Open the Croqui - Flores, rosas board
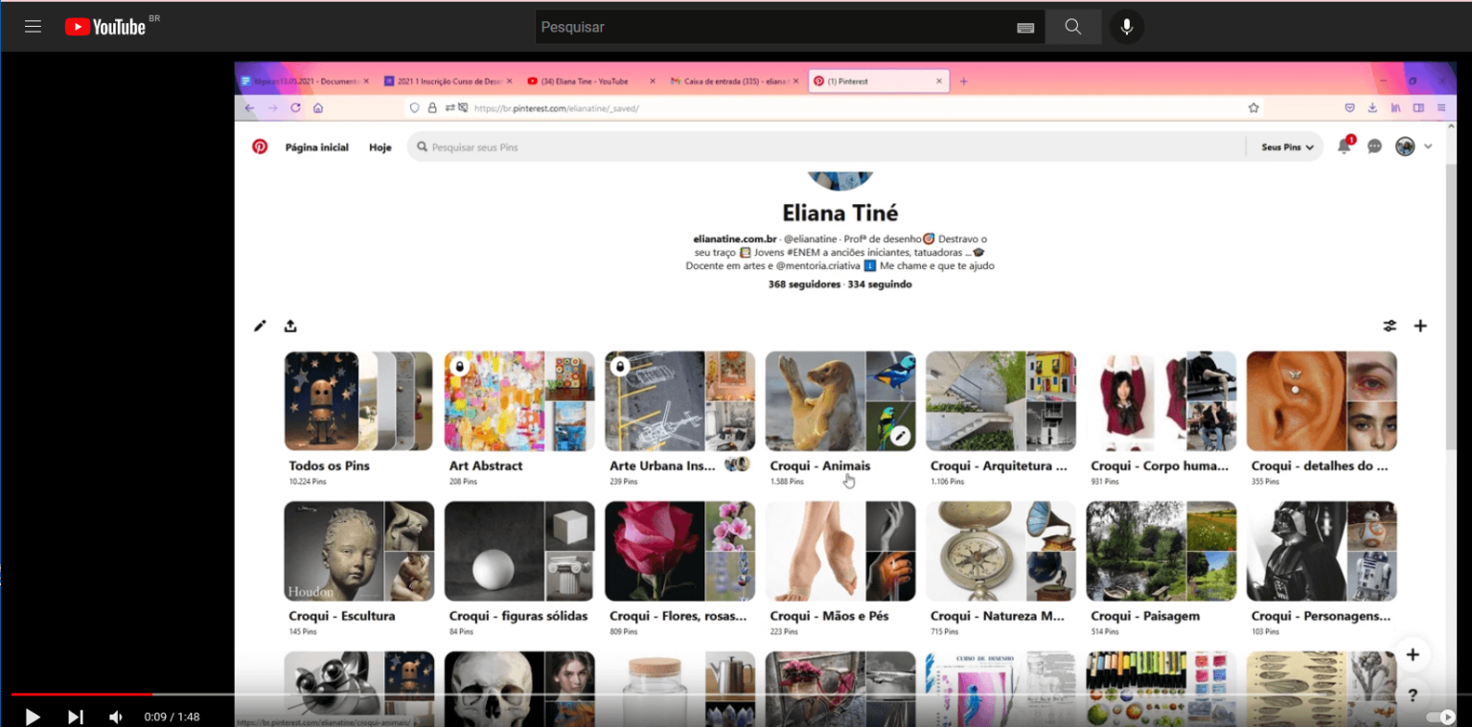 (679, 551)
